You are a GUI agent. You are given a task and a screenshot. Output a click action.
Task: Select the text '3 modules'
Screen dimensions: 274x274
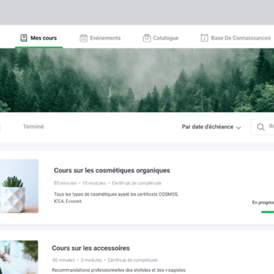pos(91,260)
